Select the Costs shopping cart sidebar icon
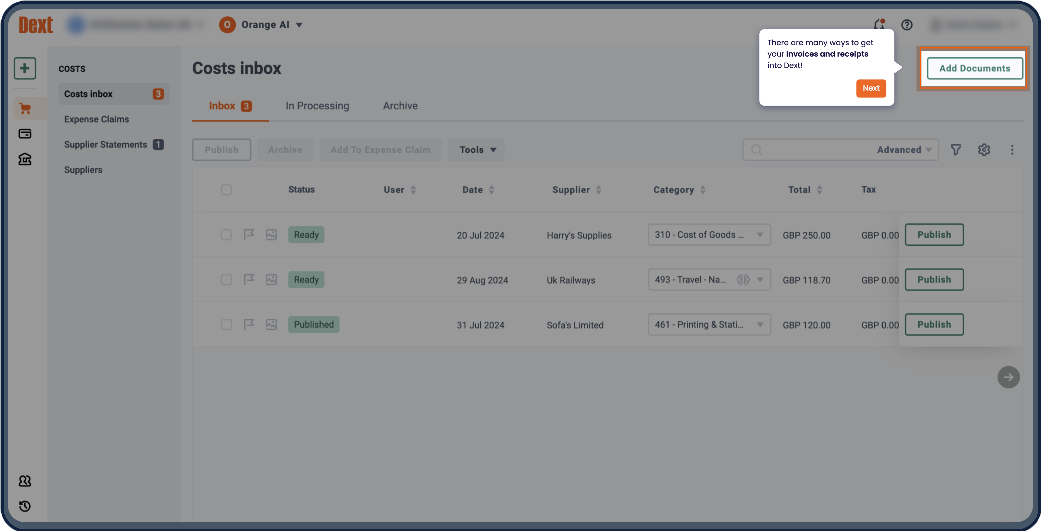Screen dimensions: 1041x531 pyautogui.click(x=25, y=108)
